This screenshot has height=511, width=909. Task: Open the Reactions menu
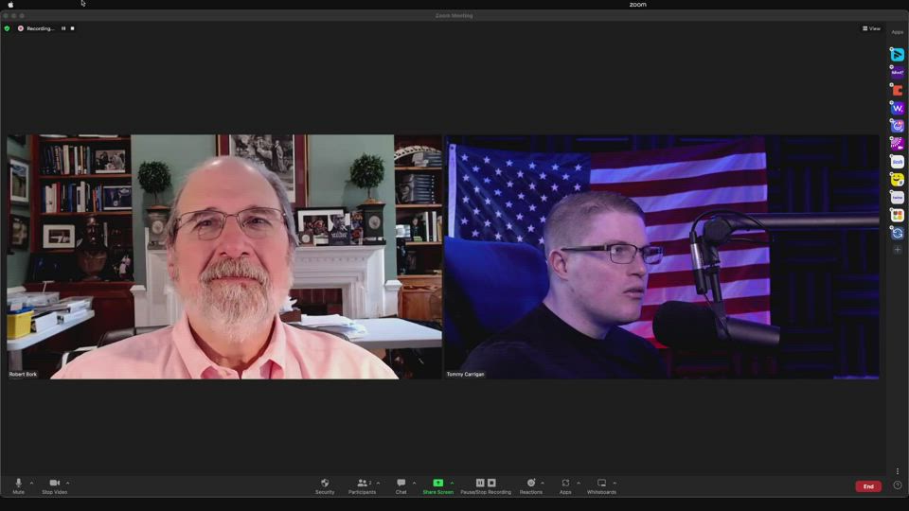coord(530,485)
